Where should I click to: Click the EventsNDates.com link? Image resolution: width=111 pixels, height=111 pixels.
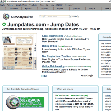click(65, 46)
